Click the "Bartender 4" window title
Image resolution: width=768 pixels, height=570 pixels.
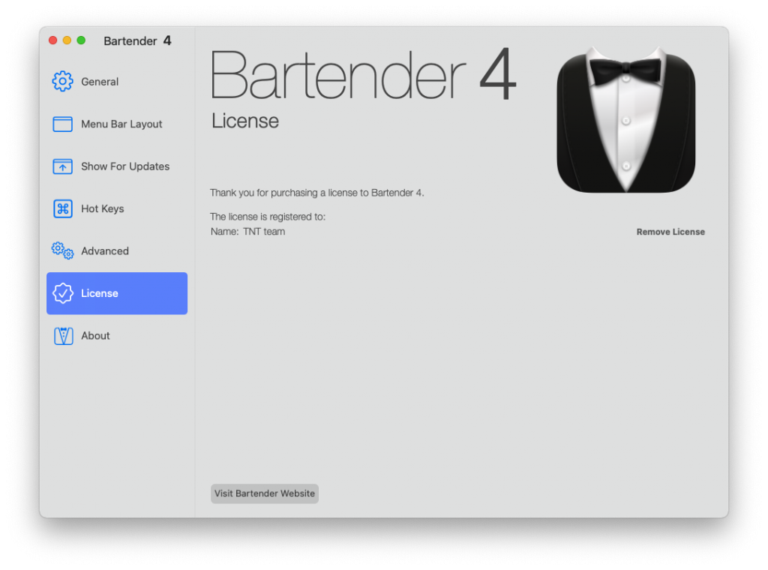click(138, 40)
